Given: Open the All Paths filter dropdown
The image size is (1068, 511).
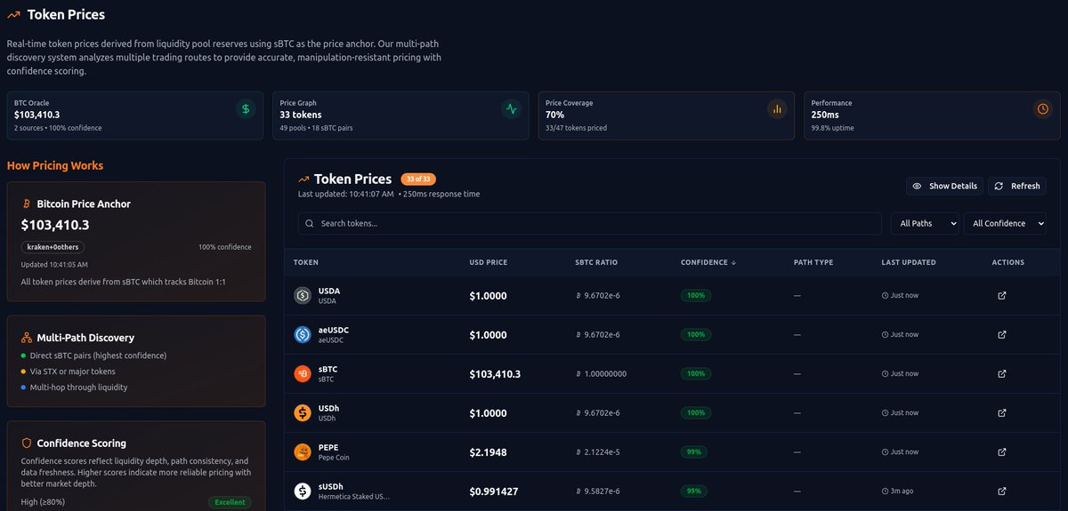Looking at the screenshot, I should tap(925, 223).
